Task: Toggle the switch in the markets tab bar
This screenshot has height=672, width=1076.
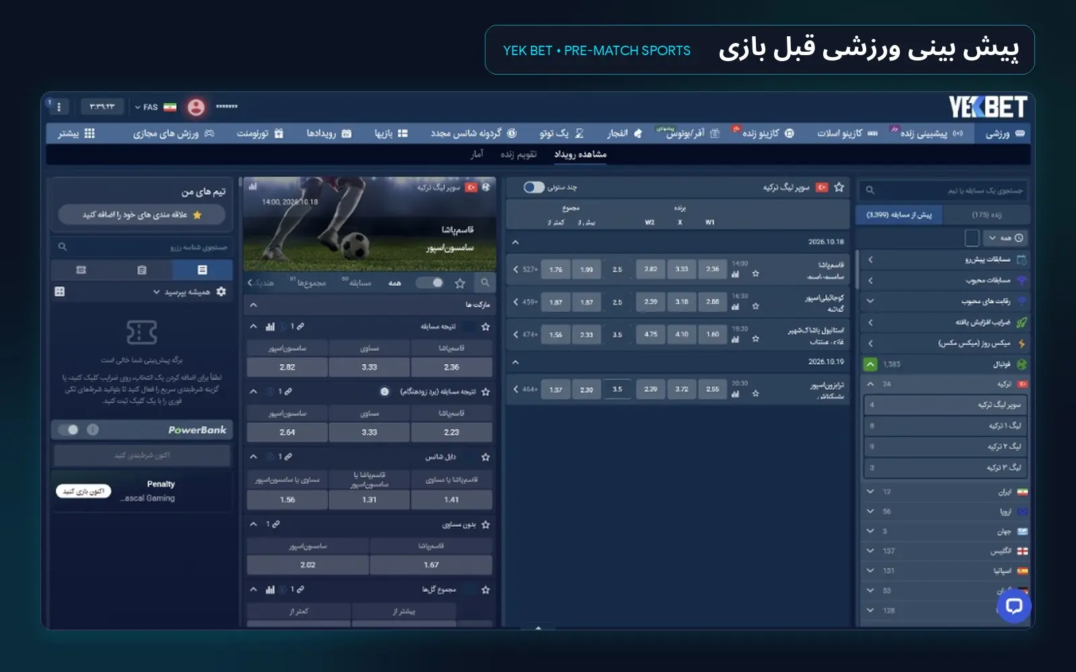Action: point(430,283)
